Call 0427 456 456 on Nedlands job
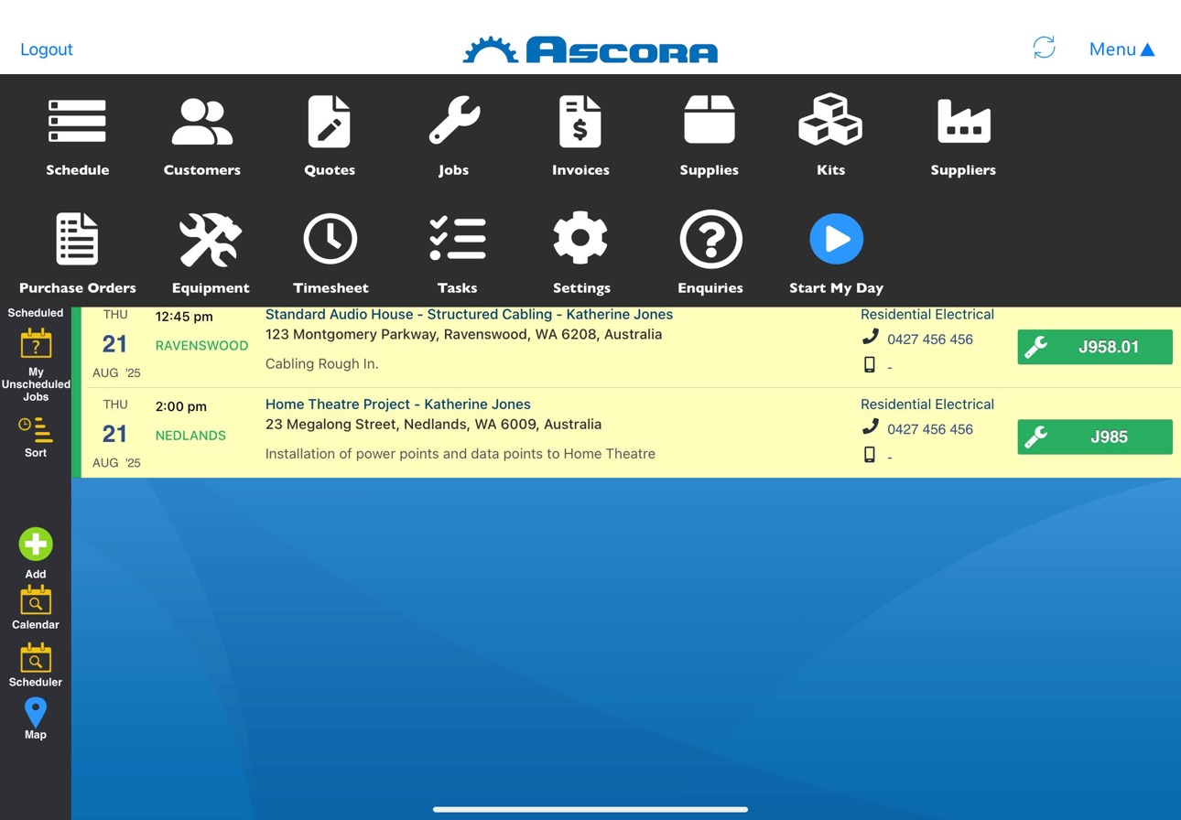This screenshot has width=1181, height=820. pos(930,429)
